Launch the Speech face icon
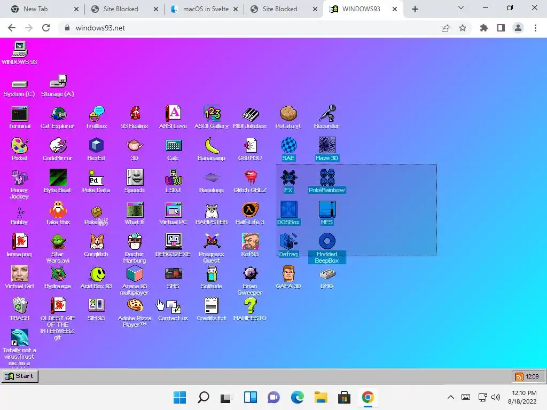This screenshot has width=547, height=410. pos(135,182)
